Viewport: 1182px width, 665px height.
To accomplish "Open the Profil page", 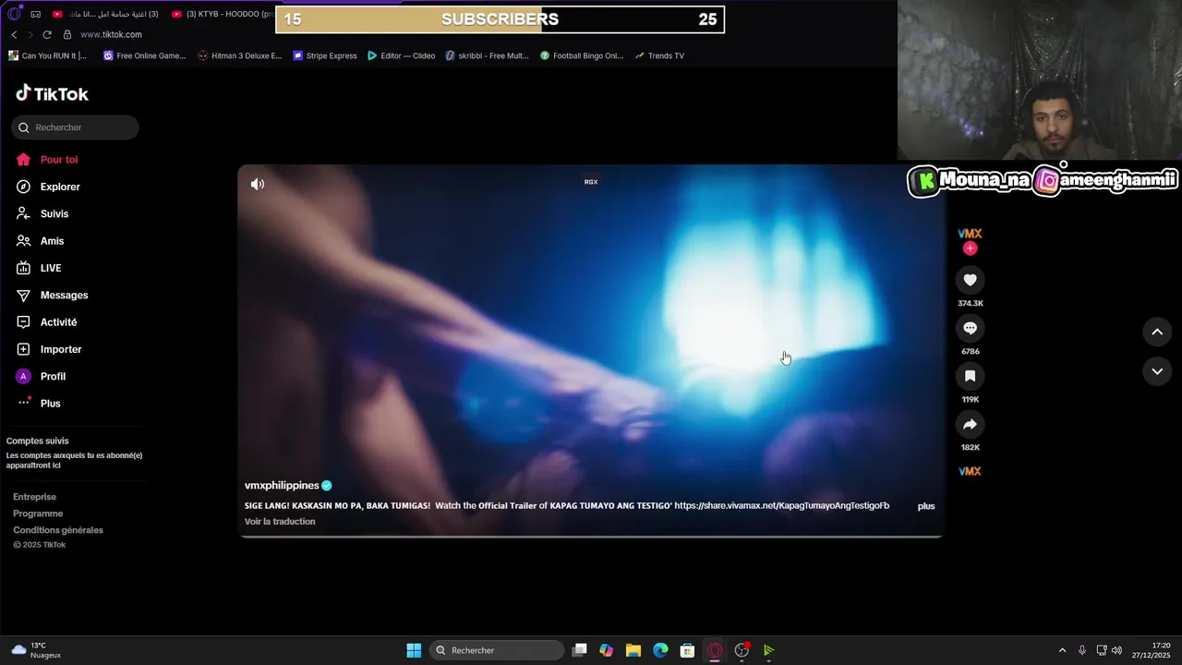I will (x=41, y=376).
